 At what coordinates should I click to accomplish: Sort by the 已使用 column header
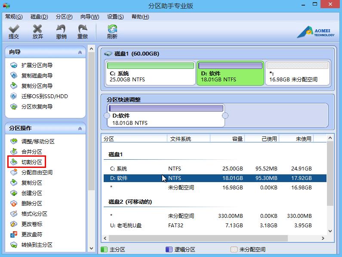click(x=262, y=139)
